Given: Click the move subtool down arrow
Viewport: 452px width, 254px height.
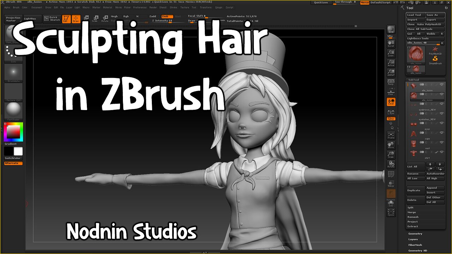Looking at the screenshot, I should (x=440, y=164).
